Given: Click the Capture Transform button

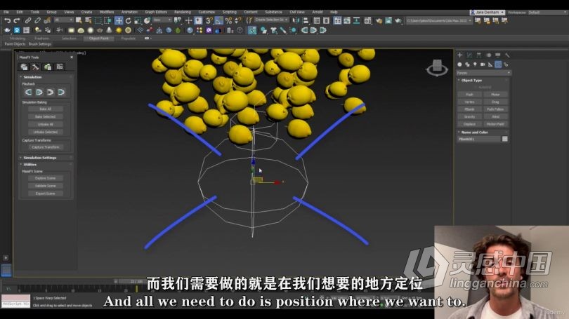Looking at the screenshot, I should click(x=46, y=147).
